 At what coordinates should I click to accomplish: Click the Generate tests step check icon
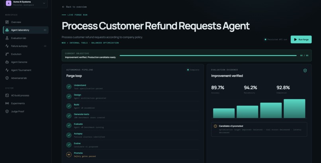click(69, 116)
